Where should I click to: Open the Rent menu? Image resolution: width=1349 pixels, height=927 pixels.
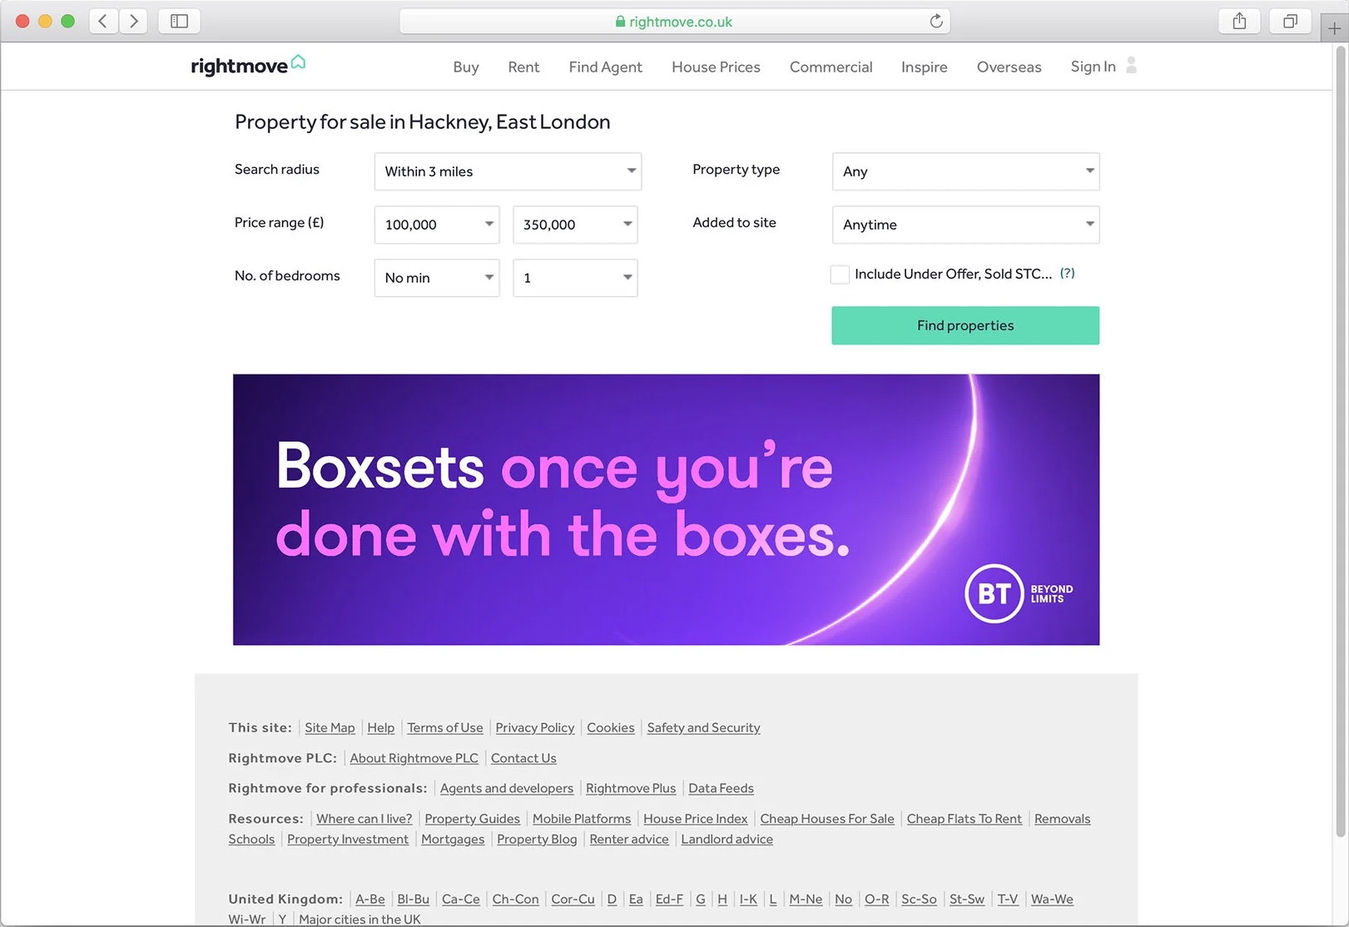click(x=523, y=67)
